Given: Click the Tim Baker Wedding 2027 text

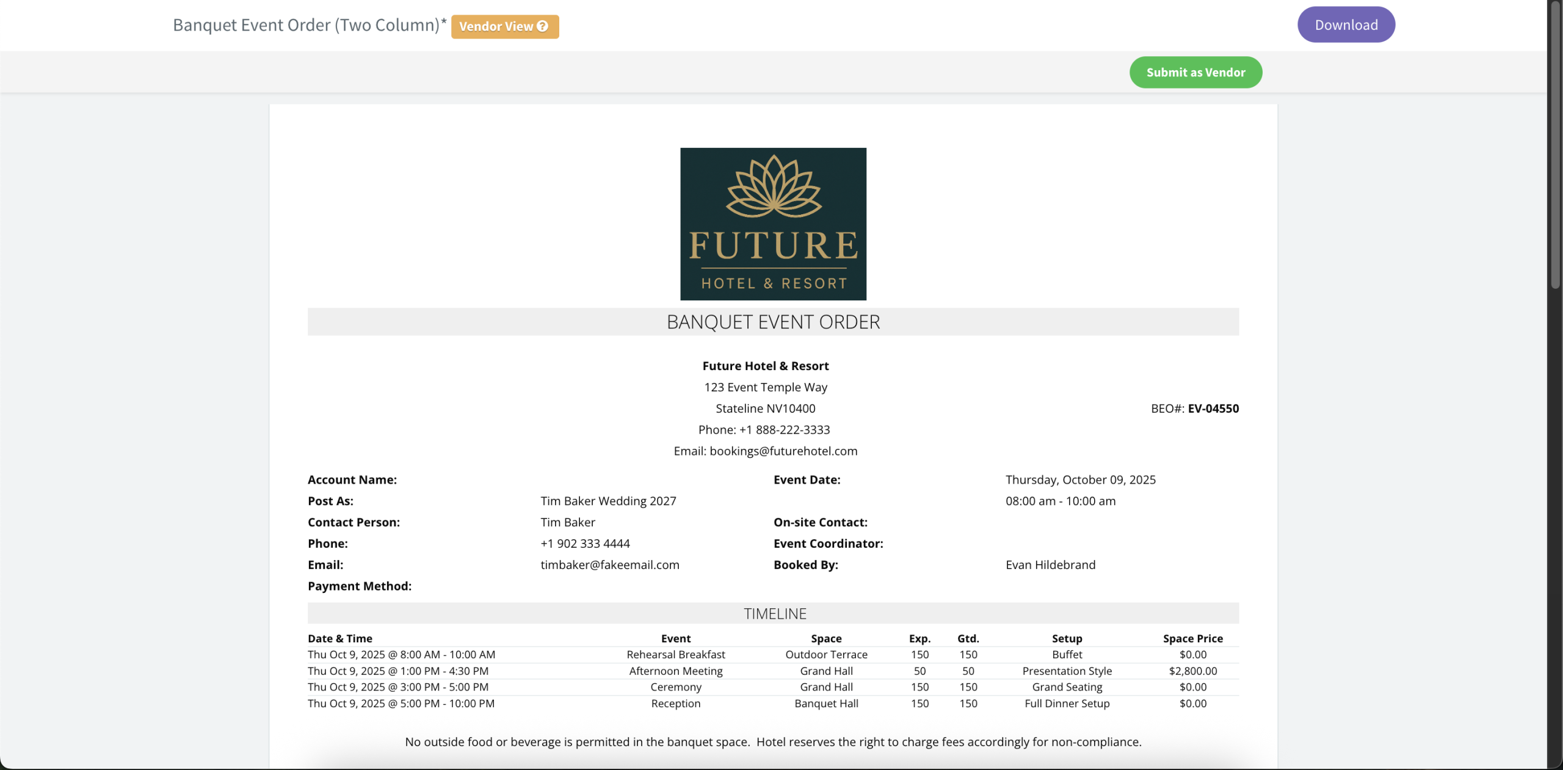Looking at the screenshot, I should click(608, 501).
